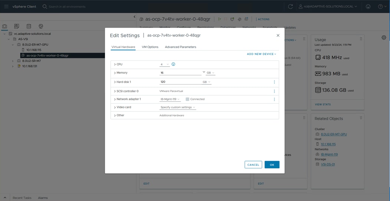Open the vSphere main menu hamburger

(x=6, y=7)
